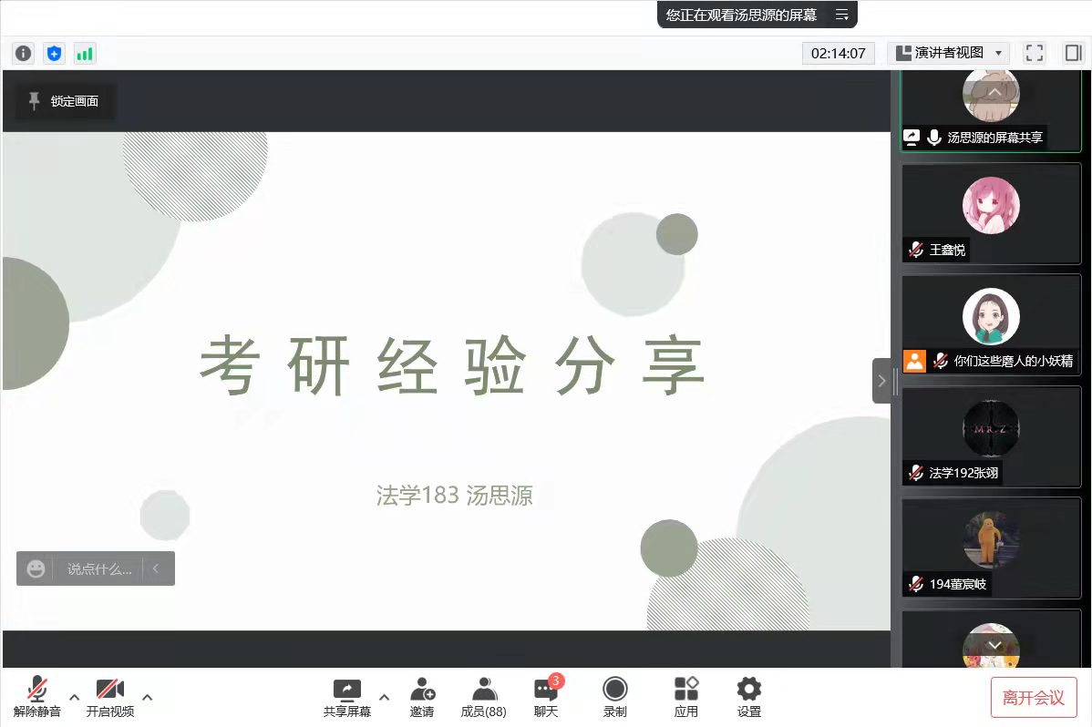Pin the screen with 锁定画面
Viewport: 1092px width, 727px height.
tap(64, 101)
